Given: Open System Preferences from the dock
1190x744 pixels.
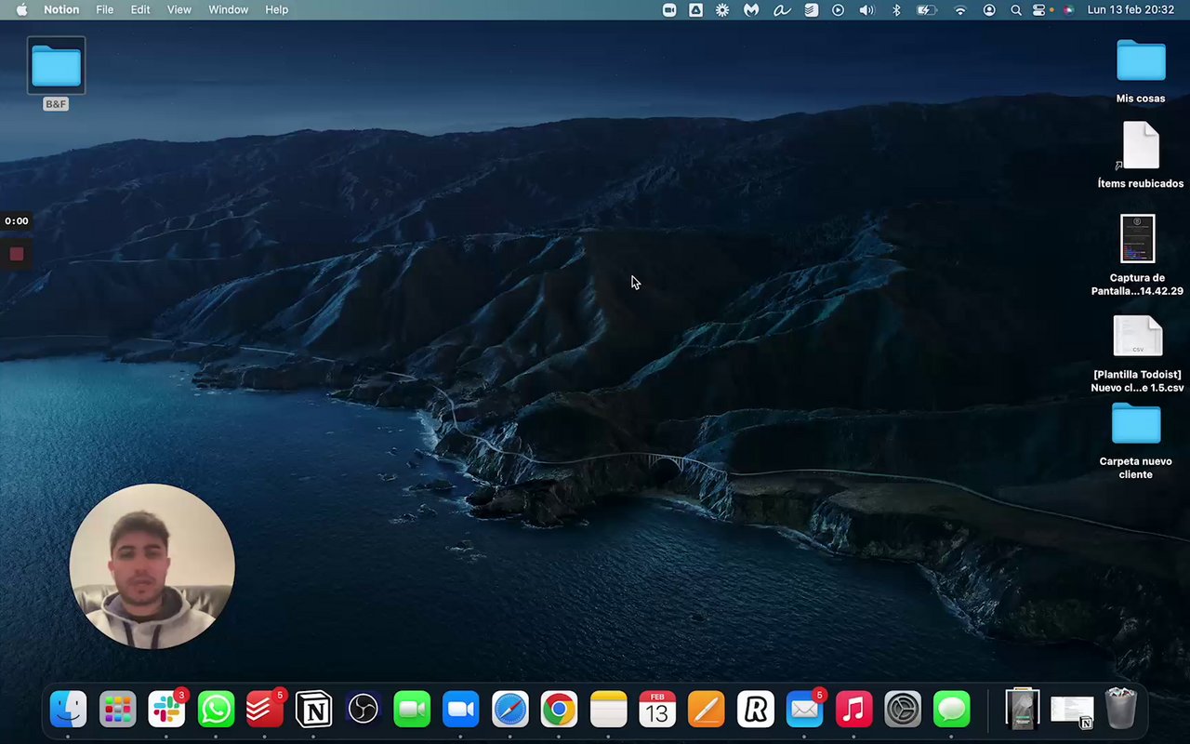Looking at the screenshot, I should click(903, 711).
